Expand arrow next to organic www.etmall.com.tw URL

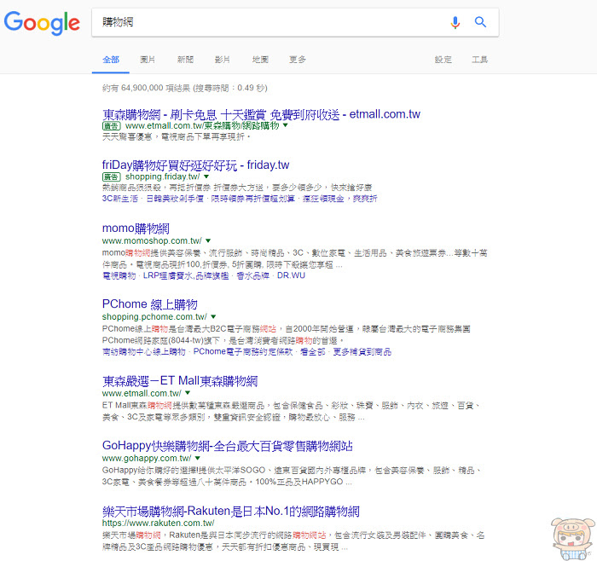pyautogui.click(x=188, y=393)
